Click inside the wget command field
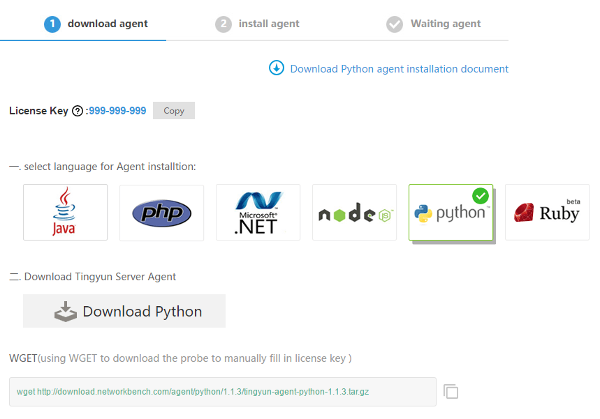Image resolution: width=600 pixels, height=419 pixels. [x=222, y=392]
